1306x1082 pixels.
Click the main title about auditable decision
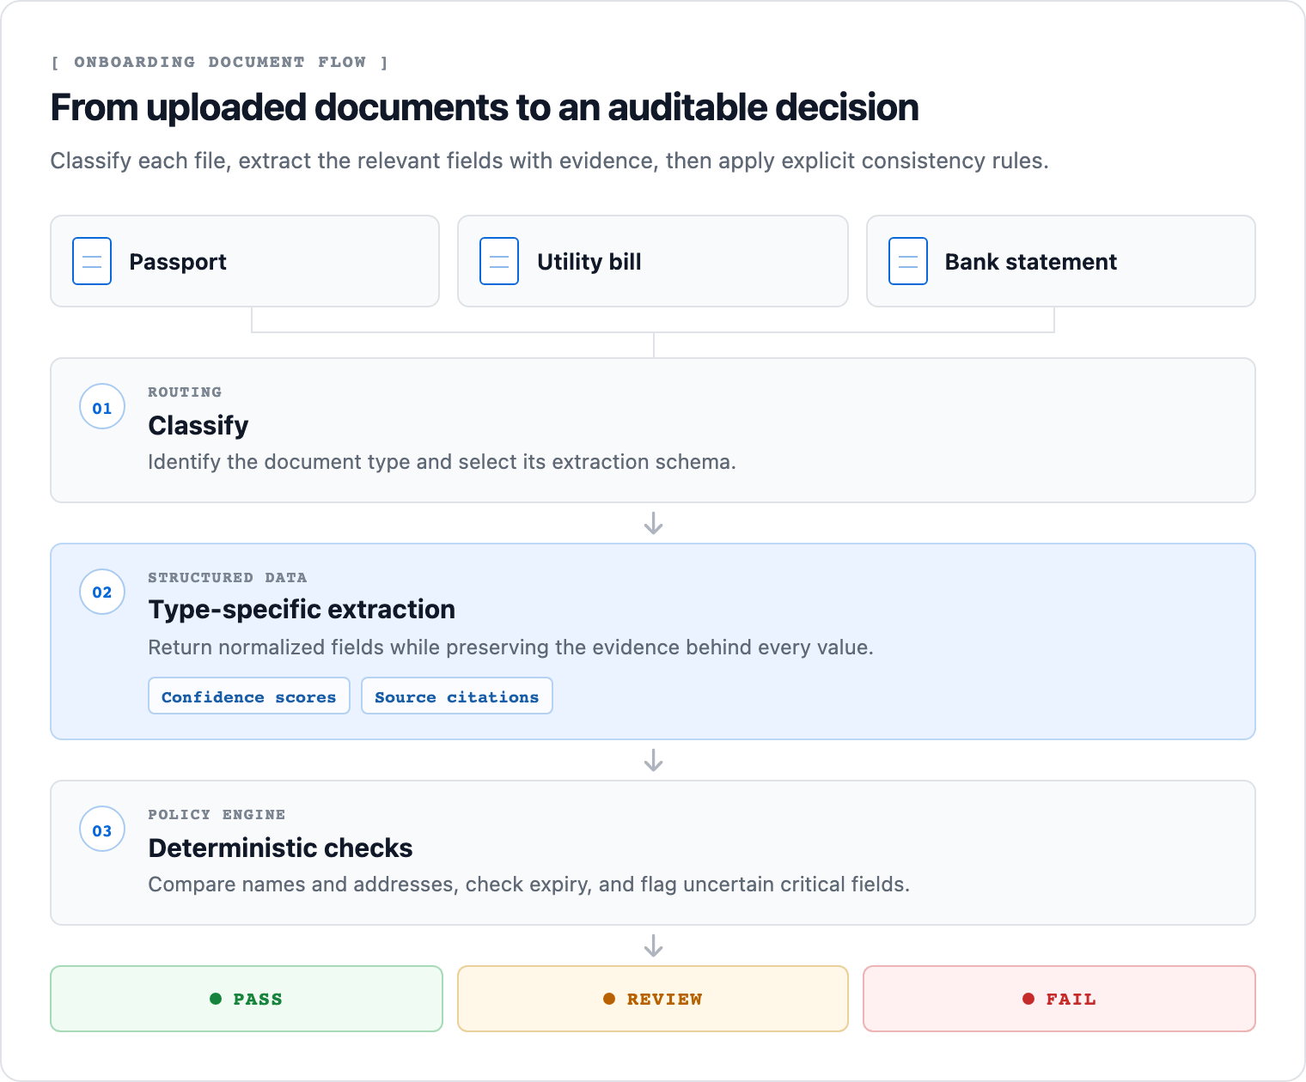click(x=485, y=107)
